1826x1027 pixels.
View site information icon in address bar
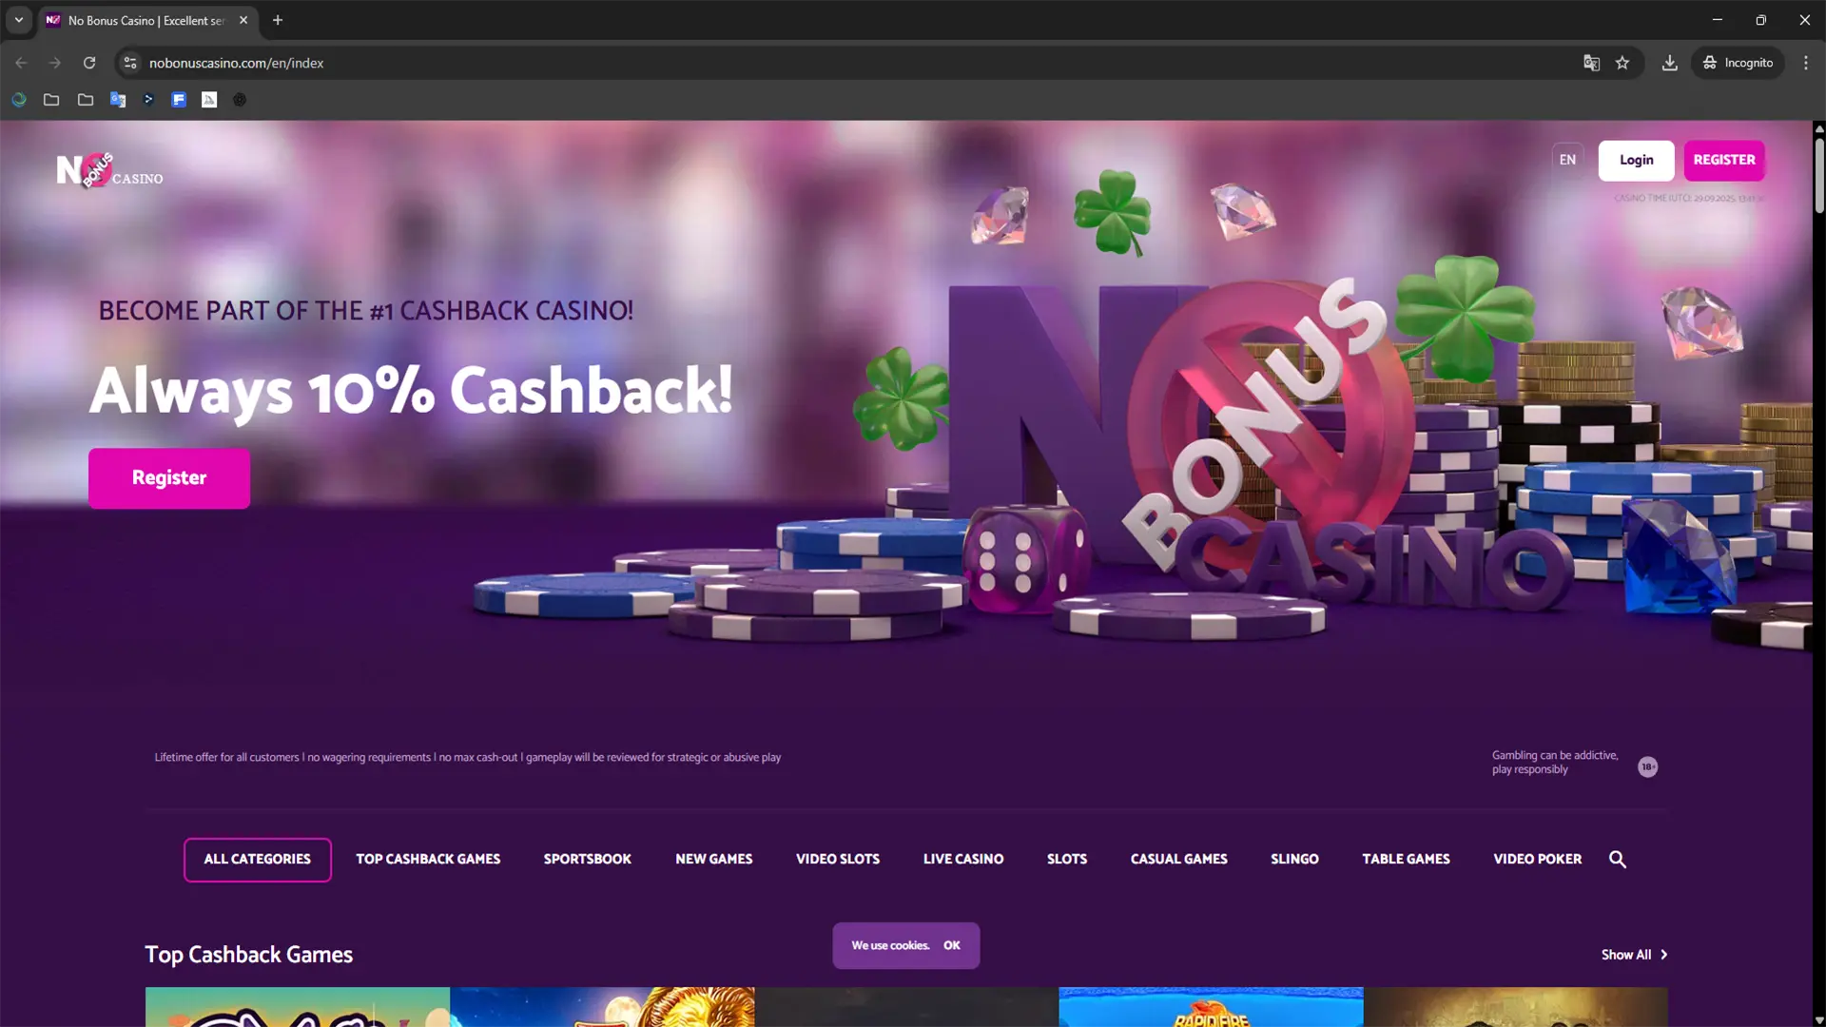(130, 63)
